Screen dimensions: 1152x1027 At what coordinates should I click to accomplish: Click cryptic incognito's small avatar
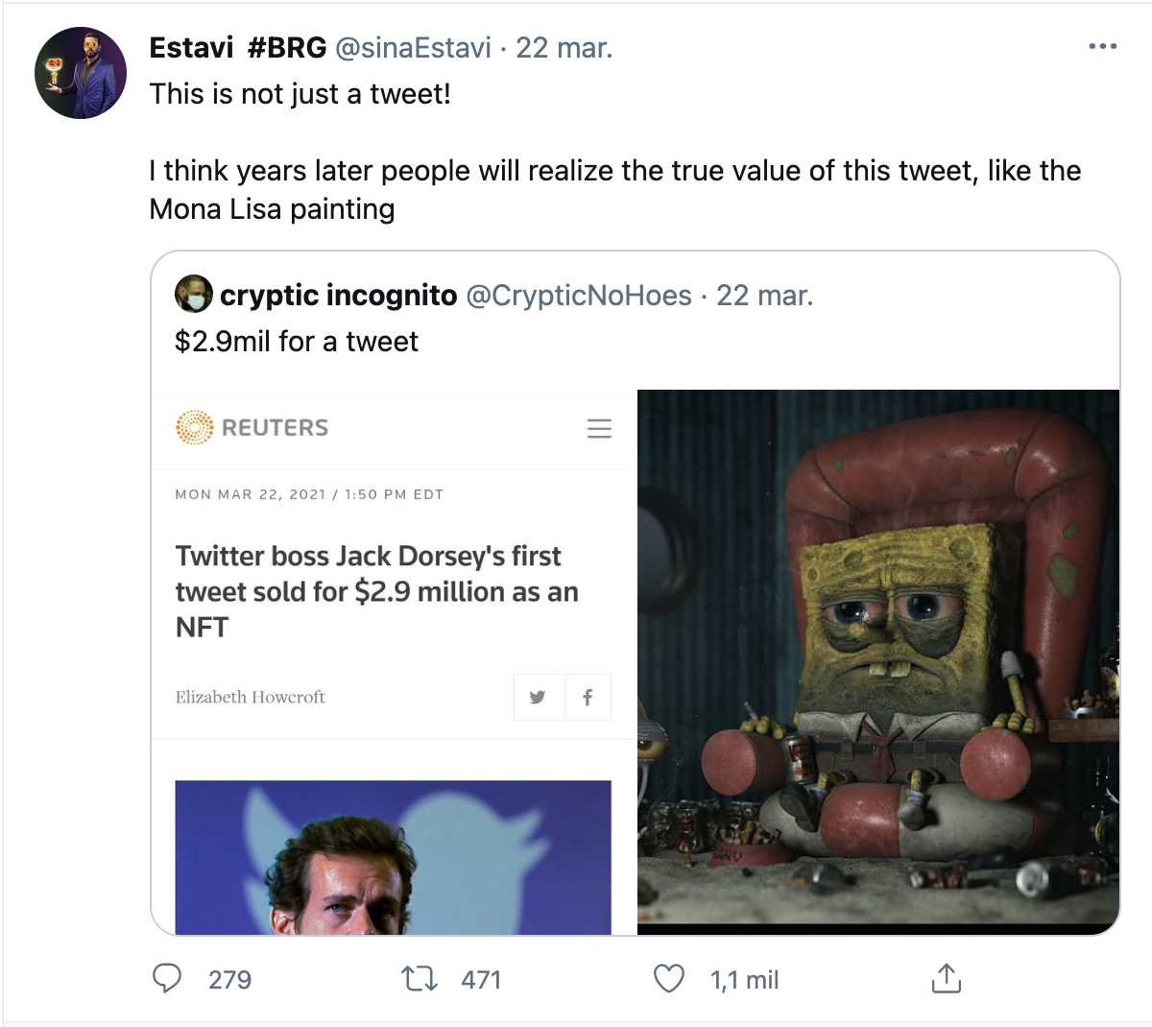(194, 295)
